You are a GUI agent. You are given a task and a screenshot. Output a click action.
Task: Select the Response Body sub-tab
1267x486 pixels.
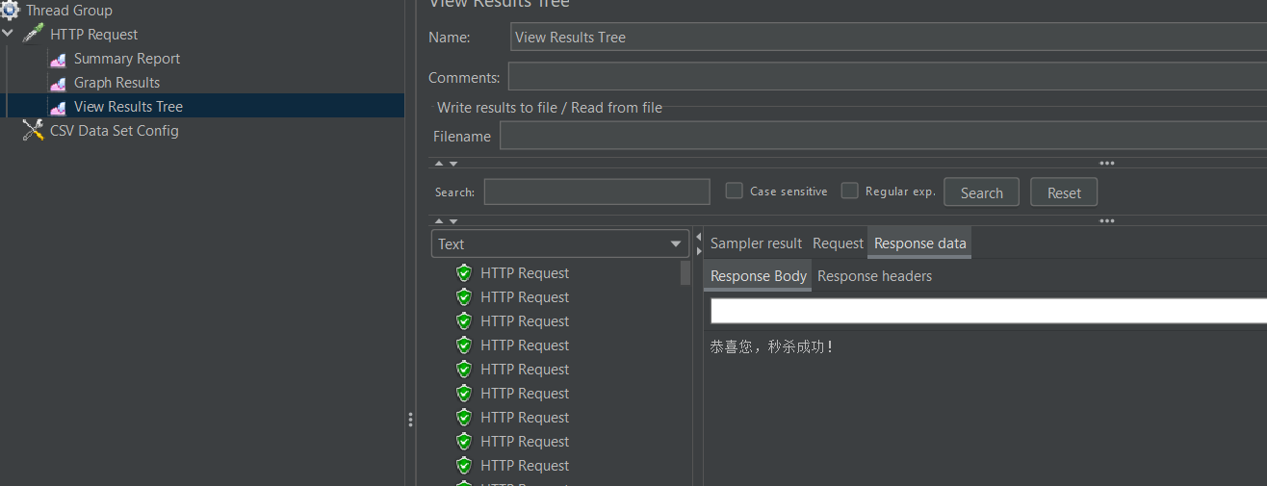759,276
